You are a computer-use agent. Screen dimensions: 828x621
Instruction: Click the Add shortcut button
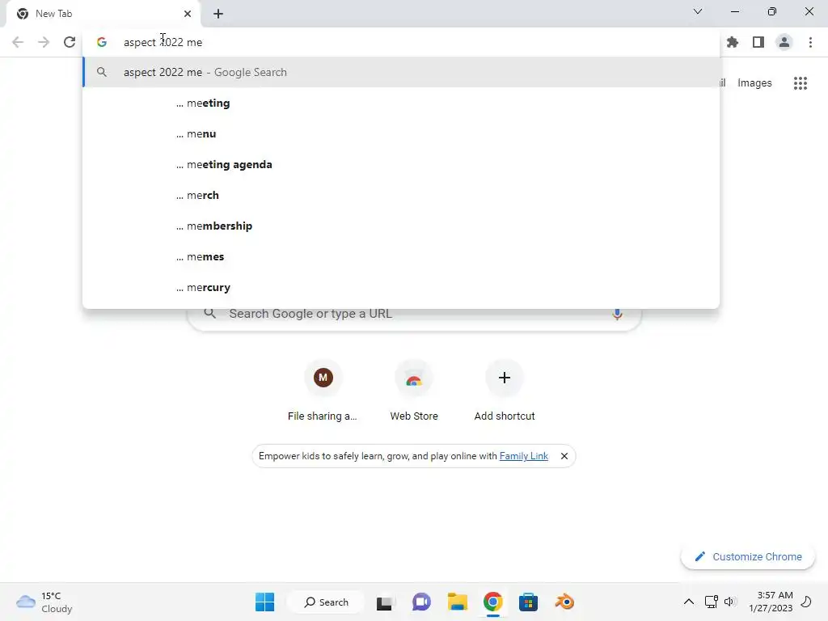[505, 391]
